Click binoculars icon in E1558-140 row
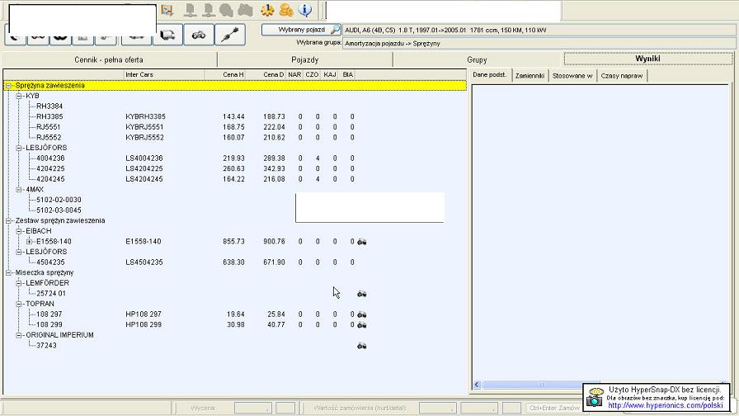Image resolution: width=739 pixels, height=416 pixels. coord(362,242)
